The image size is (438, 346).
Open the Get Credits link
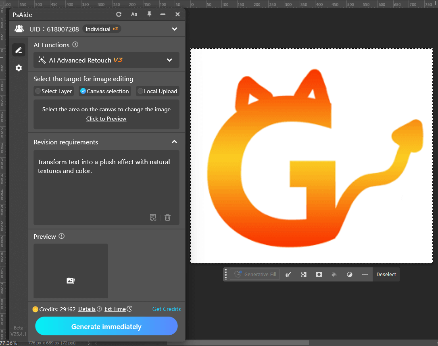167,309
